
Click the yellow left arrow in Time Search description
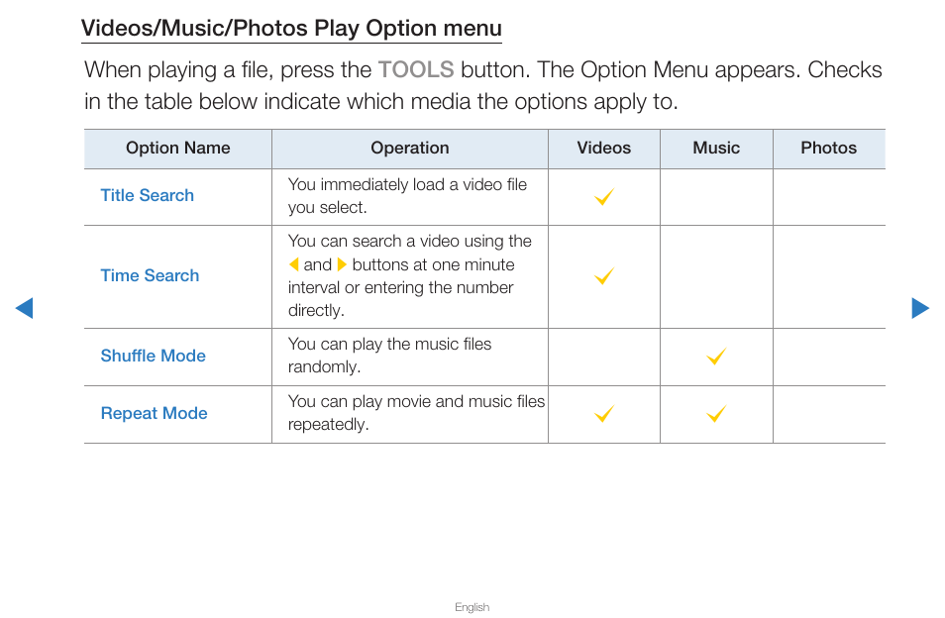click(x=294, y=264)
